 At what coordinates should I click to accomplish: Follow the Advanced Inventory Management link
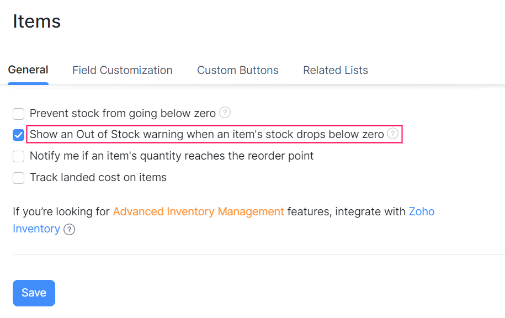click(x=199, y=211)
